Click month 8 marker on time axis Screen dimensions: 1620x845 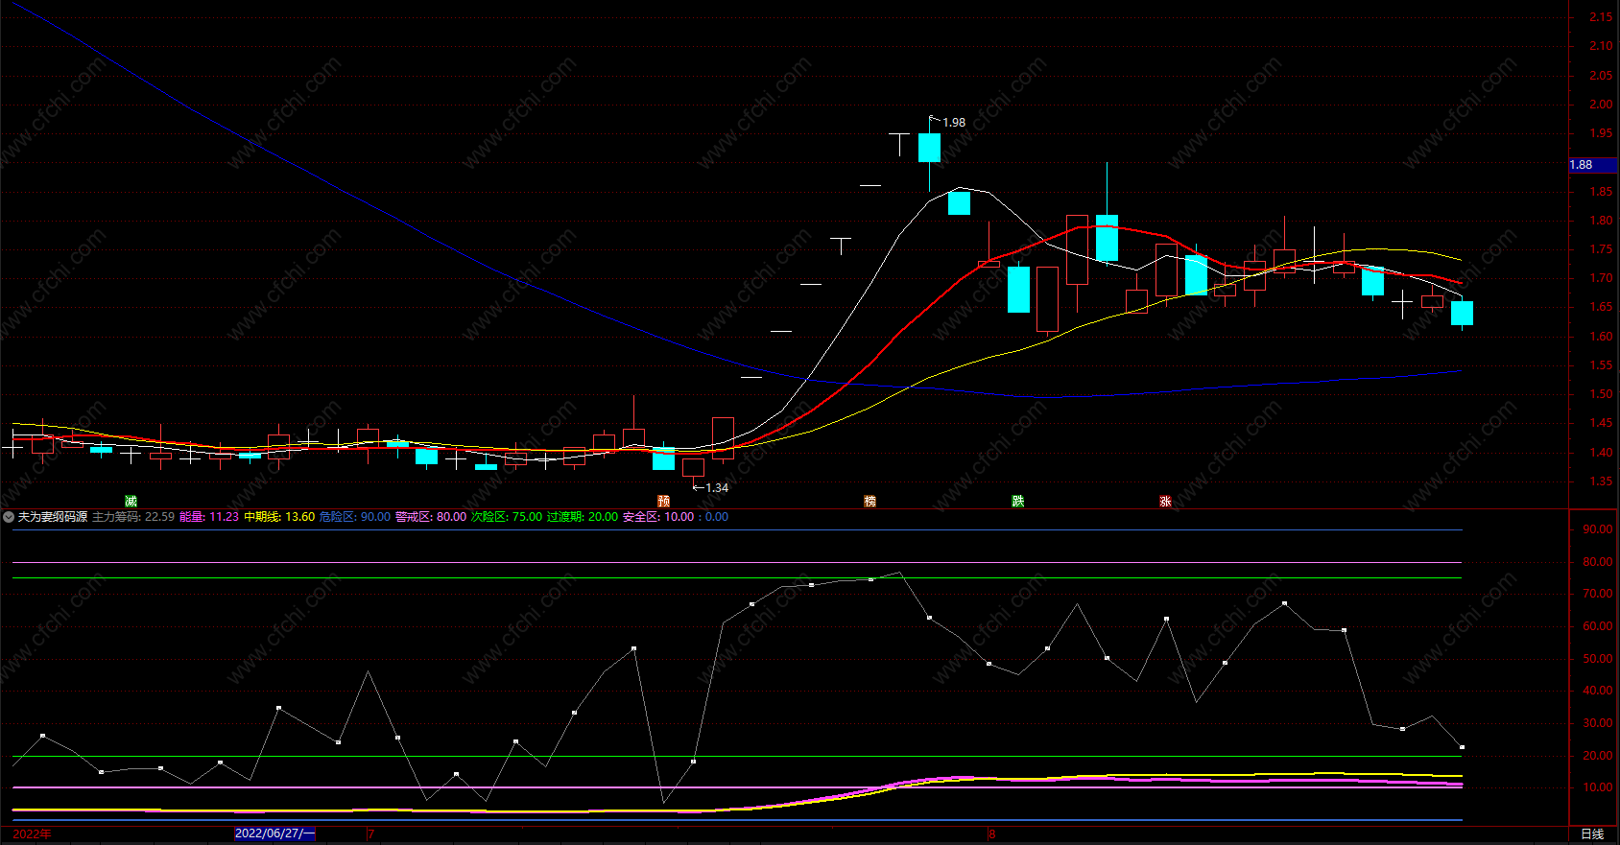[992, 833]
